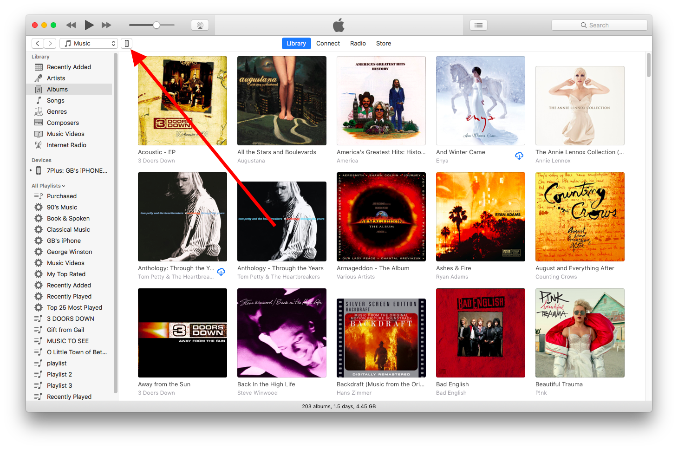Switch to the Library tab
This screenshot has height=449, width=678.
(296, 43)
